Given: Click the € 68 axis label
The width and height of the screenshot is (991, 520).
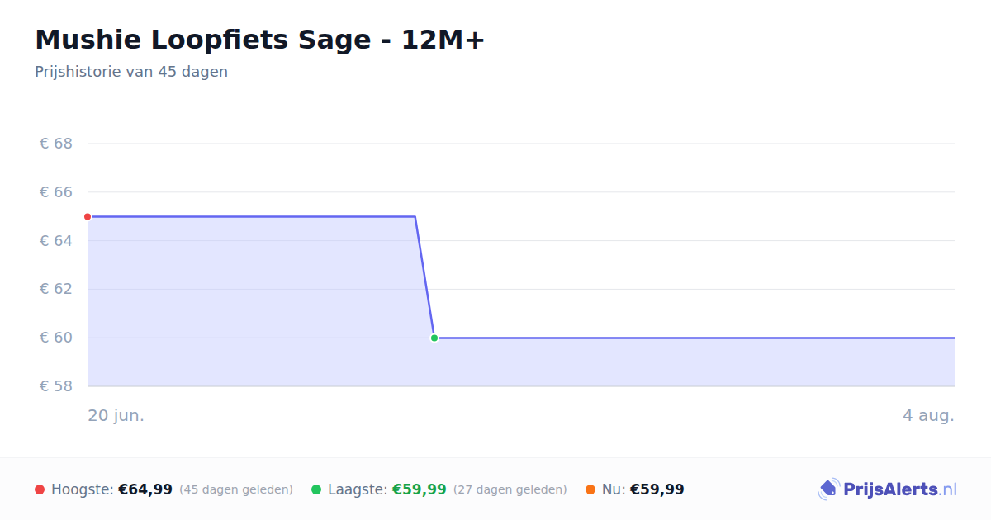Looking at the screenshot, I should pyautogui.click(x=56, y=144).
